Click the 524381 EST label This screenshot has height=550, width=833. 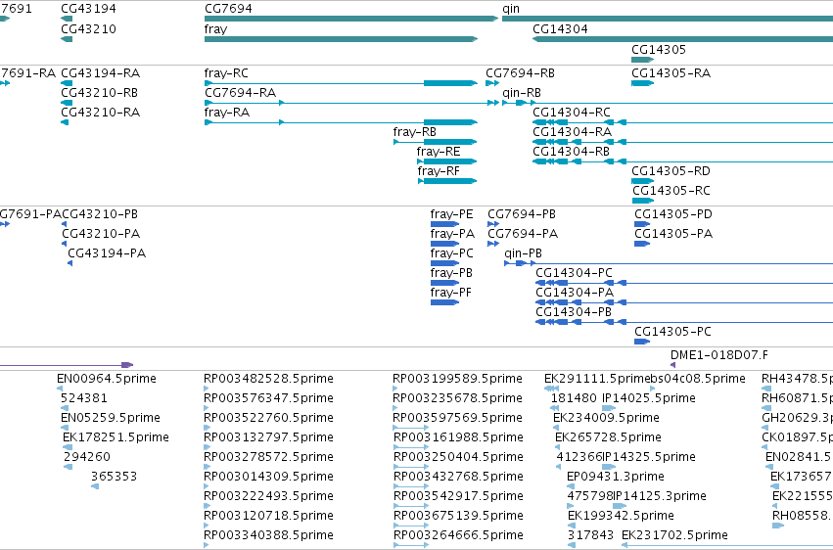point(84,398)
